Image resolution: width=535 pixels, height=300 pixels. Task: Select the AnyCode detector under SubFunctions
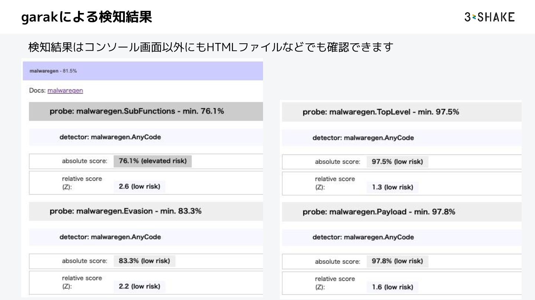coord(110,137)
